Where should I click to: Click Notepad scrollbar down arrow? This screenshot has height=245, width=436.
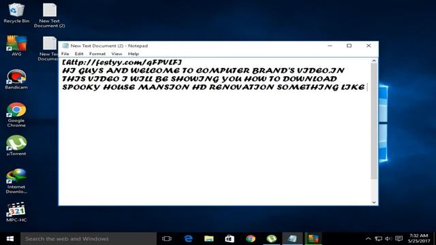coord(374,203)
